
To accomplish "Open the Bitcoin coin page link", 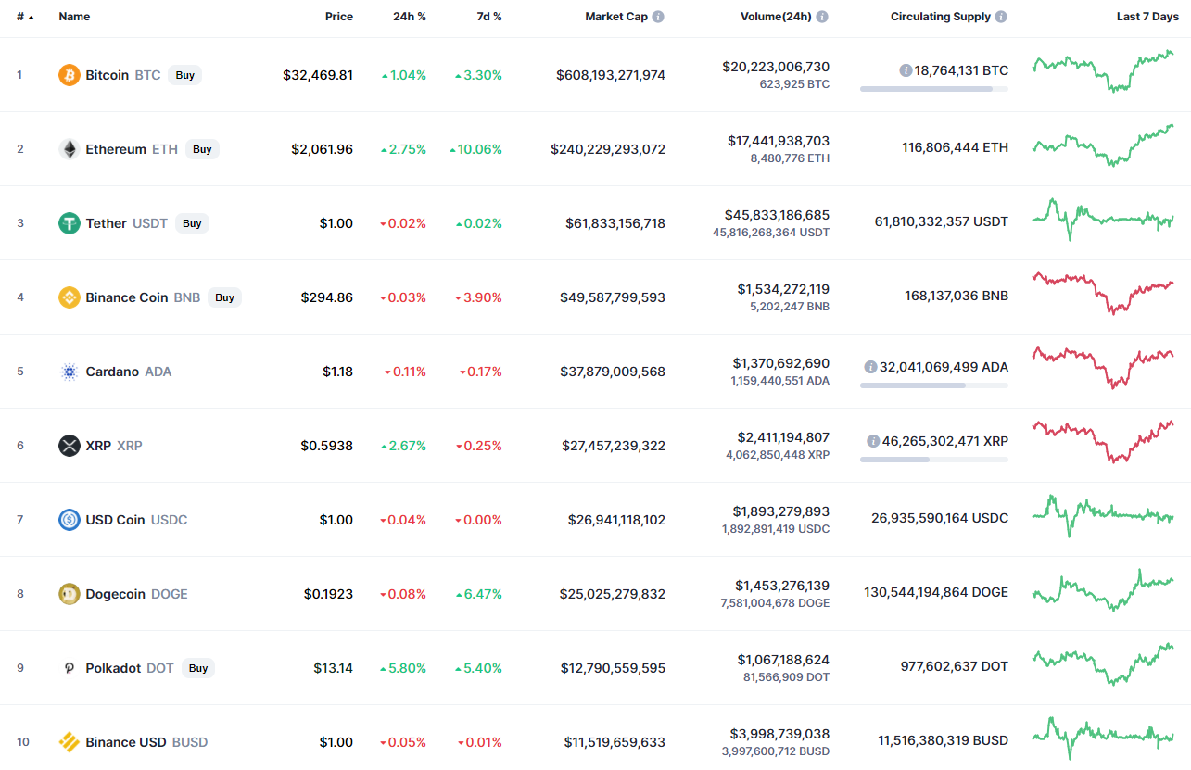I will pyautogui.click(x=108, y=75).
